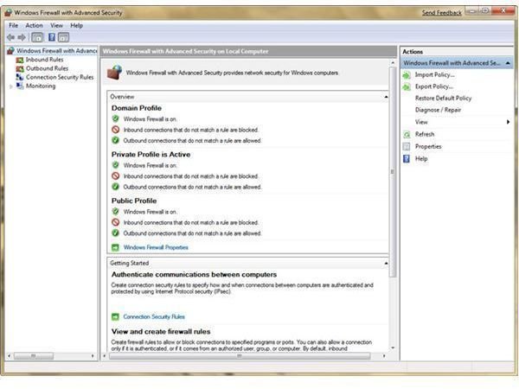Open the View submenu arrow in Actions
The width and height of the screenshot is (519, 389).
pos(508,122)
